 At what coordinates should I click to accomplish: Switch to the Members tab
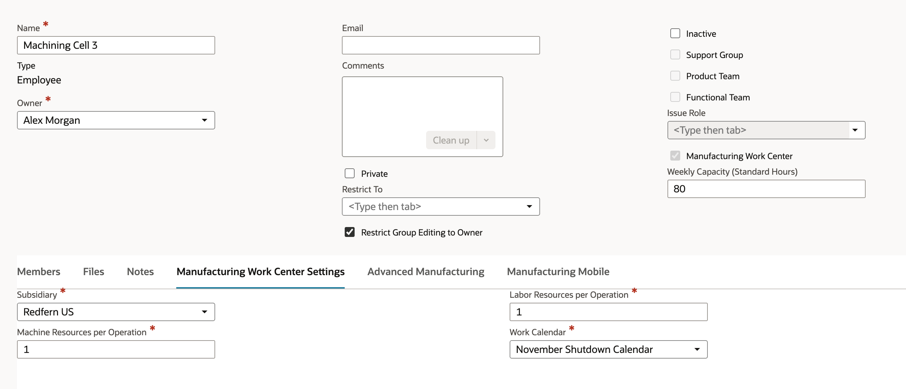(x=39, y=272)
